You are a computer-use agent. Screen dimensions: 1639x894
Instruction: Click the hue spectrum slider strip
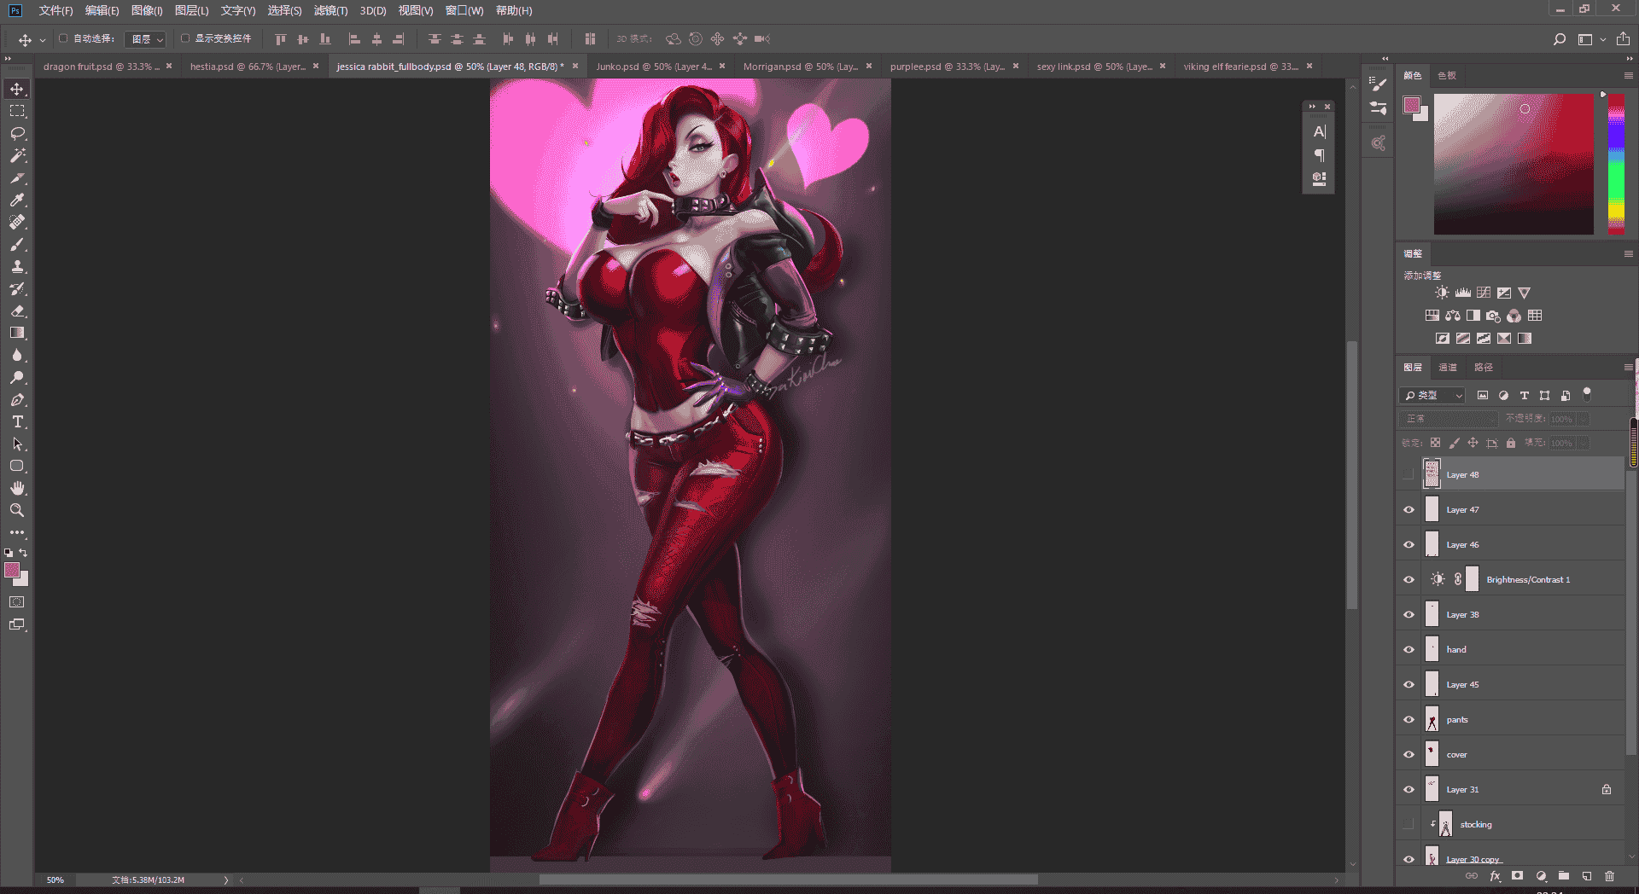[x=1616, y=165]
